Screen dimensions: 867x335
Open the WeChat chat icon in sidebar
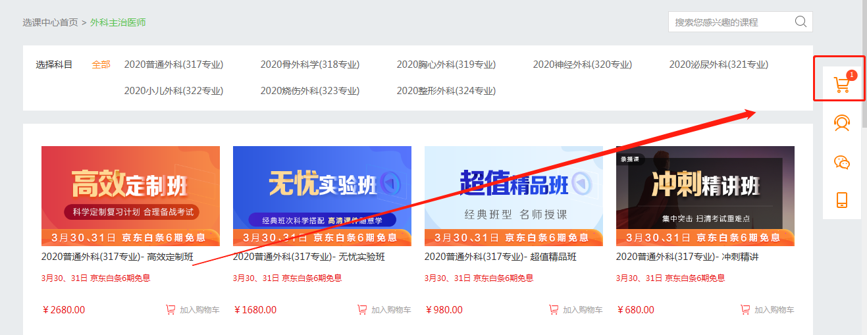tap(841, 162)
